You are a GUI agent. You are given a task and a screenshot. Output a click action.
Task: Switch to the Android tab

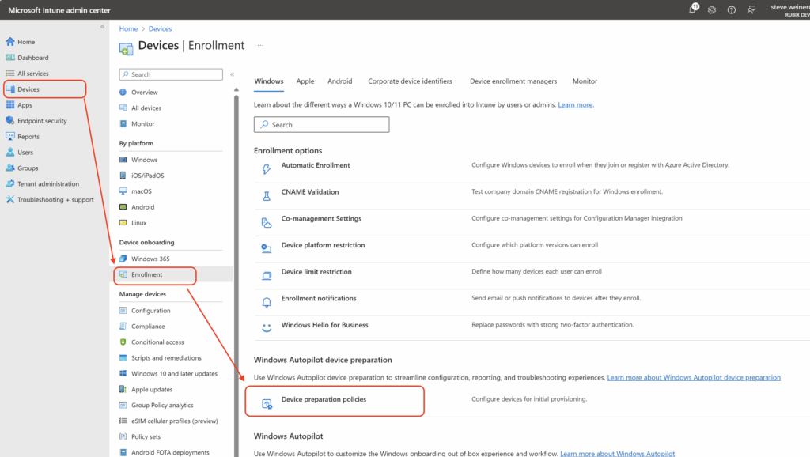click(x=340, y=81)
